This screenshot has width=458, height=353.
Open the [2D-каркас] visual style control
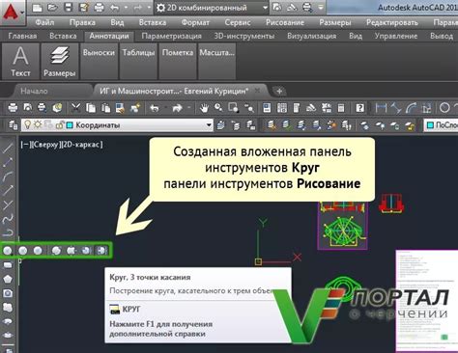[x=82, y=145]
